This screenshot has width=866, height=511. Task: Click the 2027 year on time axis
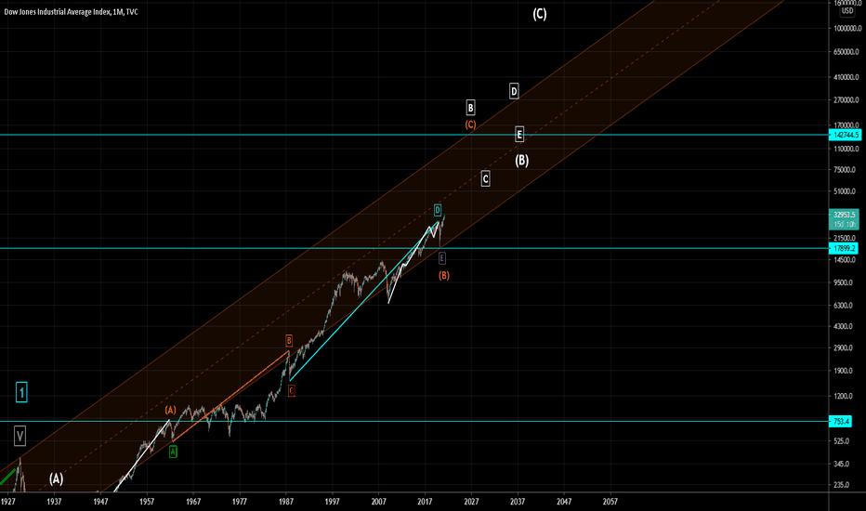[471, 502]
